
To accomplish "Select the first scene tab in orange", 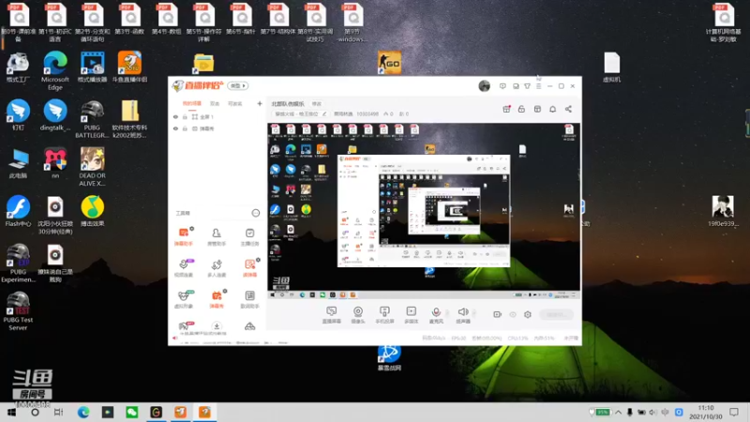I will coord(192,103).
